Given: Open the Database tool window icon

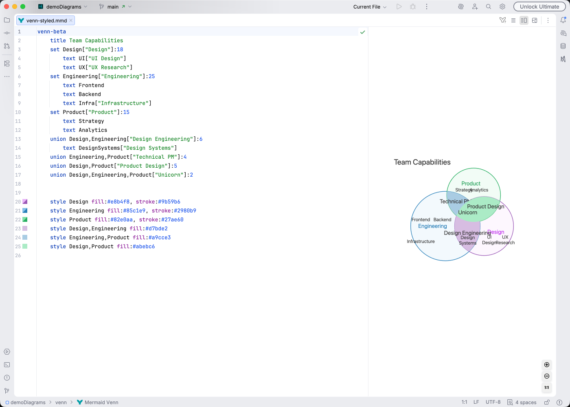Looking at the screenshot, I should [564, 46].
